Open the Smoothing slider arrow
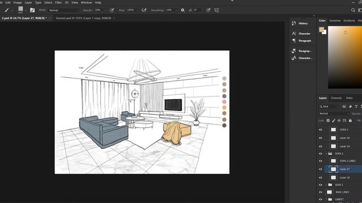The height and width of the screenshot is (203, 362). [x=176, y=10]
